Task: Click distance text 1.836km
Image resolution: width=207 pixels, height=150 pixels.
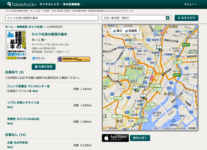Action: 83,105
